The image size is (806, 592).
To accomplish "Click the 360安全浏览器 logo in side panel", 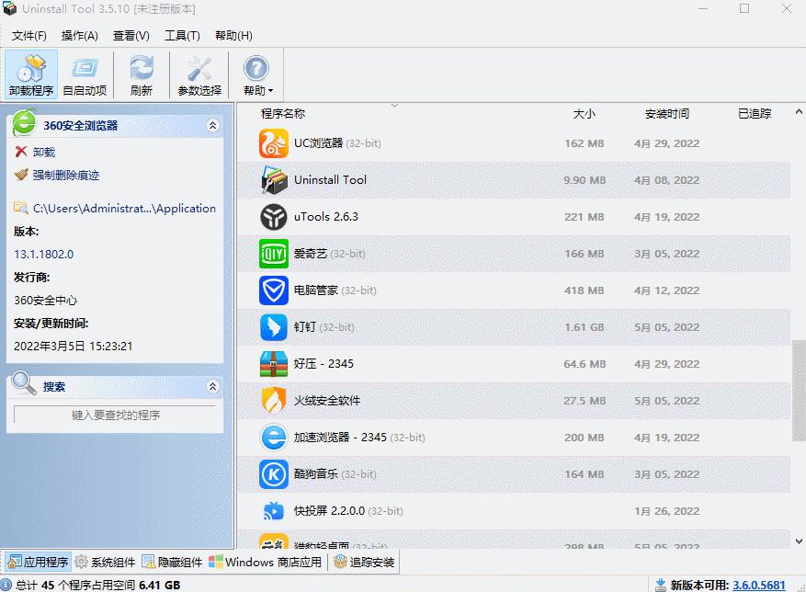I will [x=24, y=122].
